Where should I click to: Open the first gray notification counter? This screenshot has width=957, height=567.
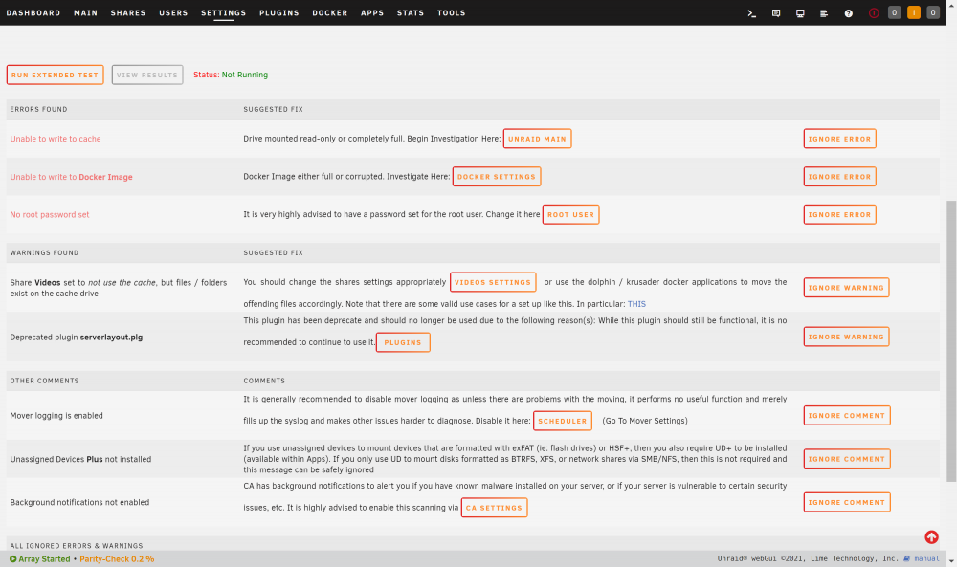[894, 12]
